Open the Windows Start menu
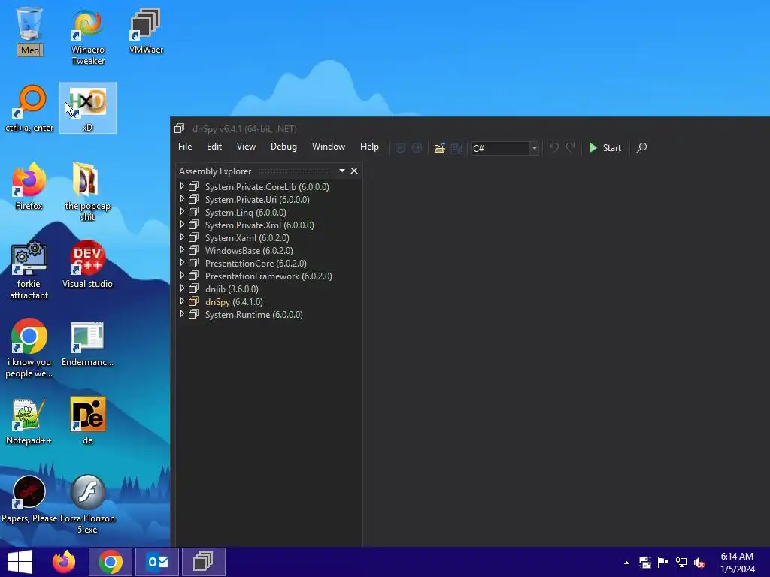 pos(20,562)
